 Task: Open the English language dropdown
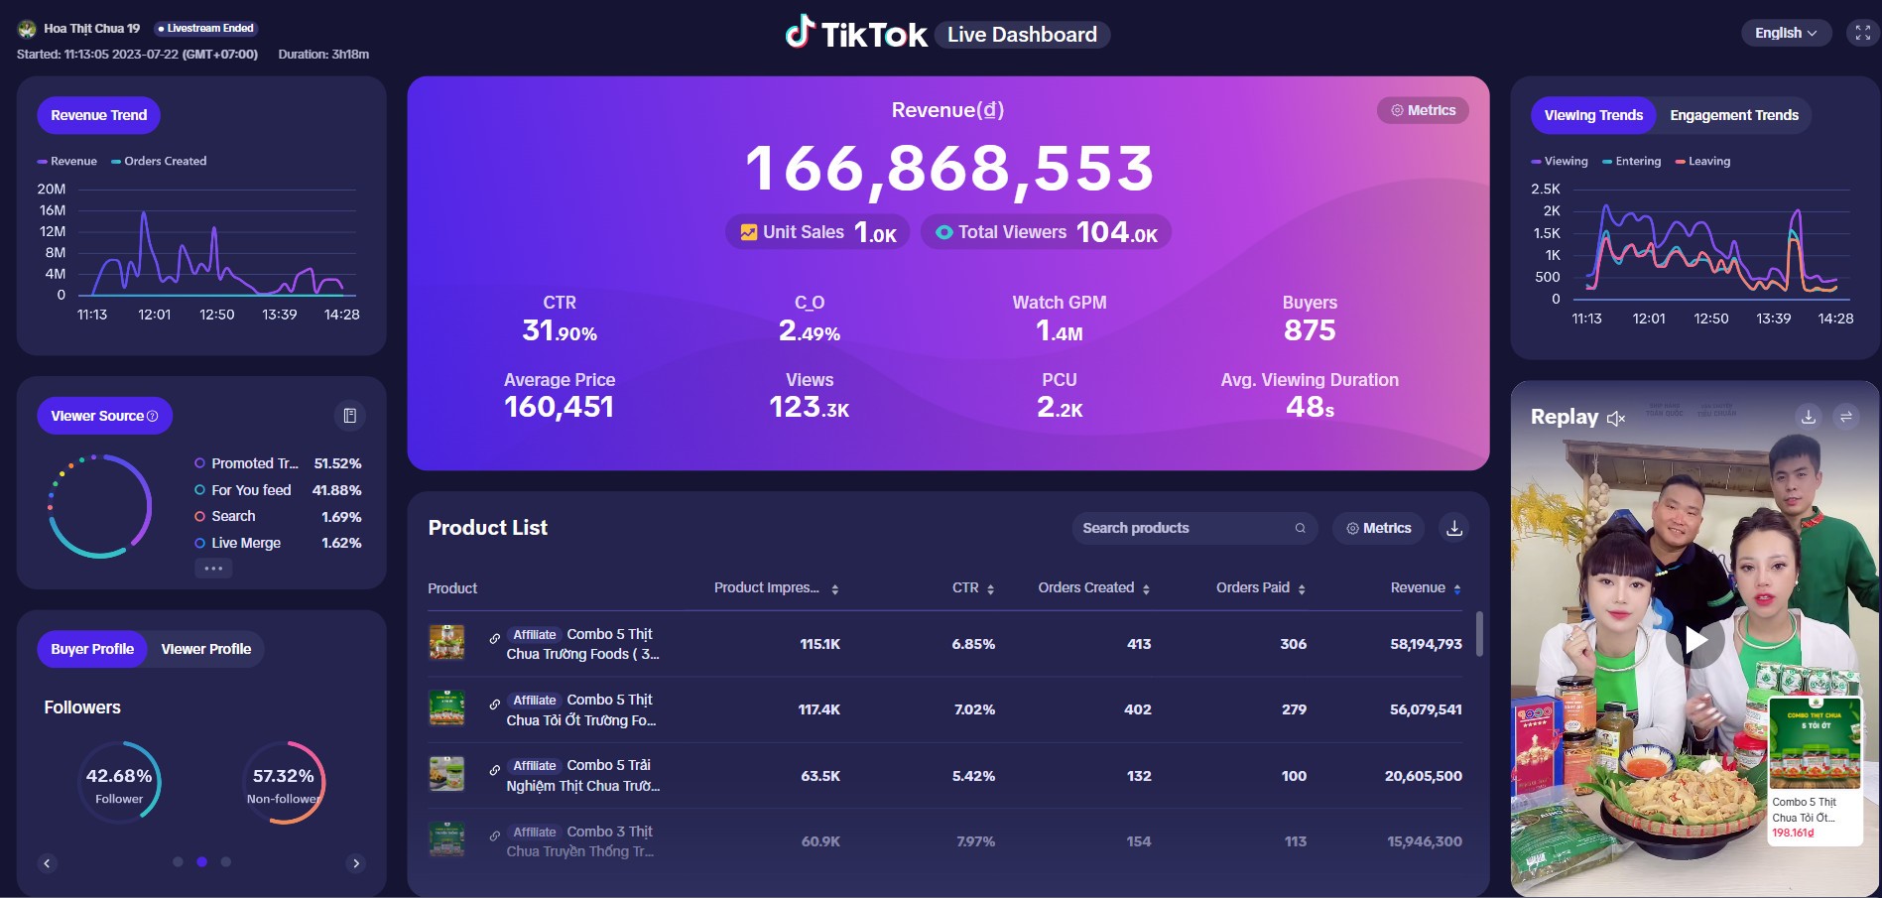pos(1786,33)
